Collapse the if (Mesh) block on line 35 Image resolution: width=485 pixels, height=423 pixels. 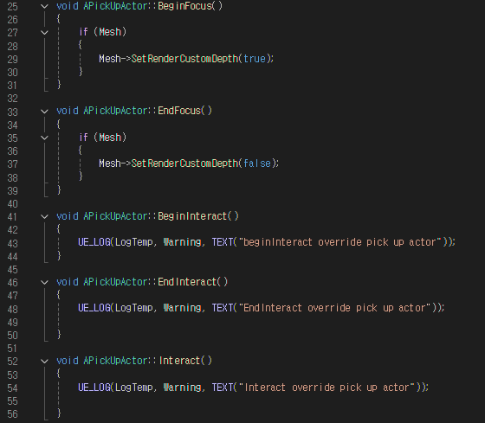tap(44, 138)
